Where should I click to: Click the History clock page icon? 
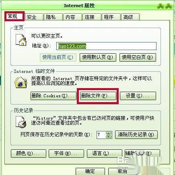click(x=21, y=122)
